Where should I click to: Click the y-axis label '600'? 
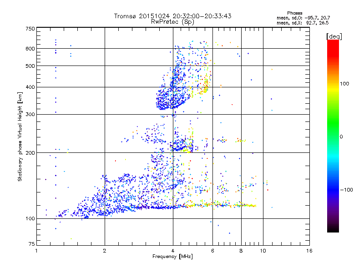[x=30, y=49]
